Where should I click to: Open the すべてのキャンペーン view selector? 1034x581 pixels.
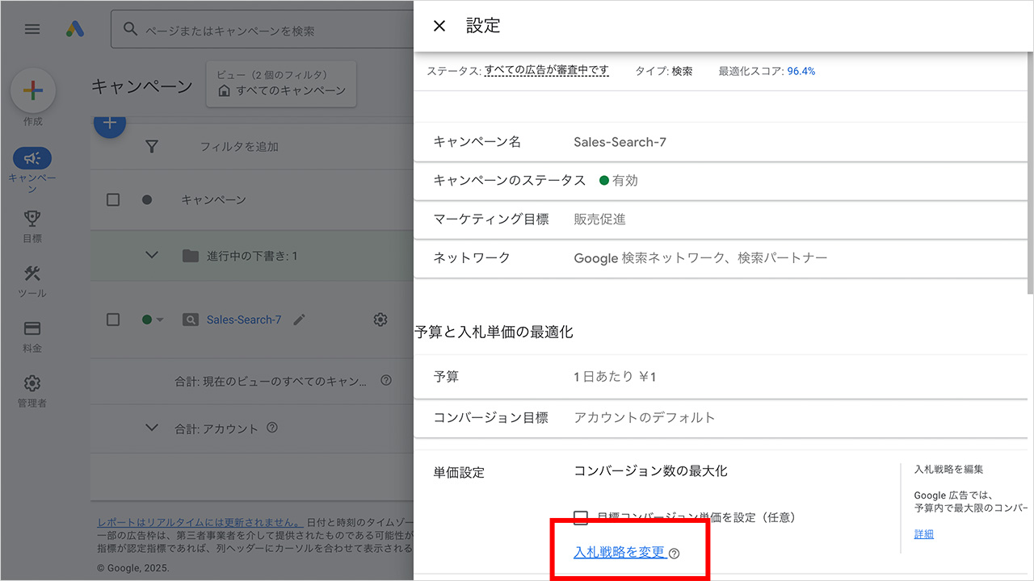click(x=280, y=84)
